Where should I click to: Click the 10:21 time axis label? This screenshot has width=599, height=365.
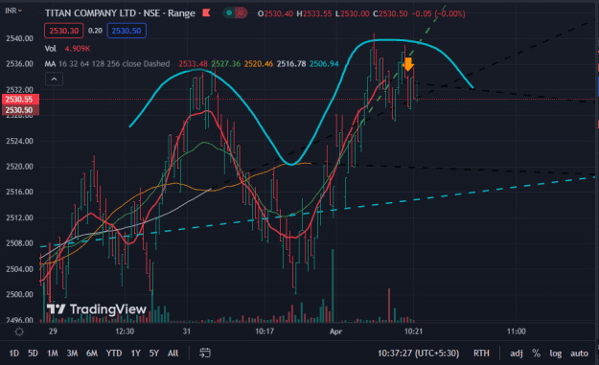tap(413, 331)
